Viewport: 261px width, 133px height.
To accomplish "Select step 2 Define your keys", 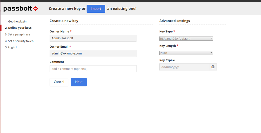I will [18, 28].
